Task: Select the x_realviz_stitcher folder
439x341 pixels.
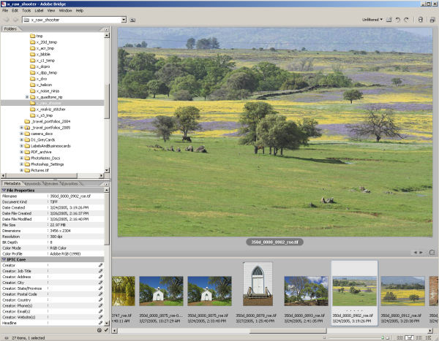Action: point(50,110)
